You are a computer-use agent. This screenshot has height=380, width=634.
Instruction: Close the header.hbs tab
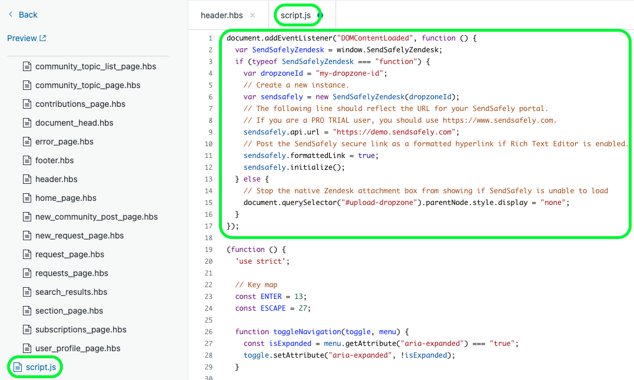(x=253, y=15)
